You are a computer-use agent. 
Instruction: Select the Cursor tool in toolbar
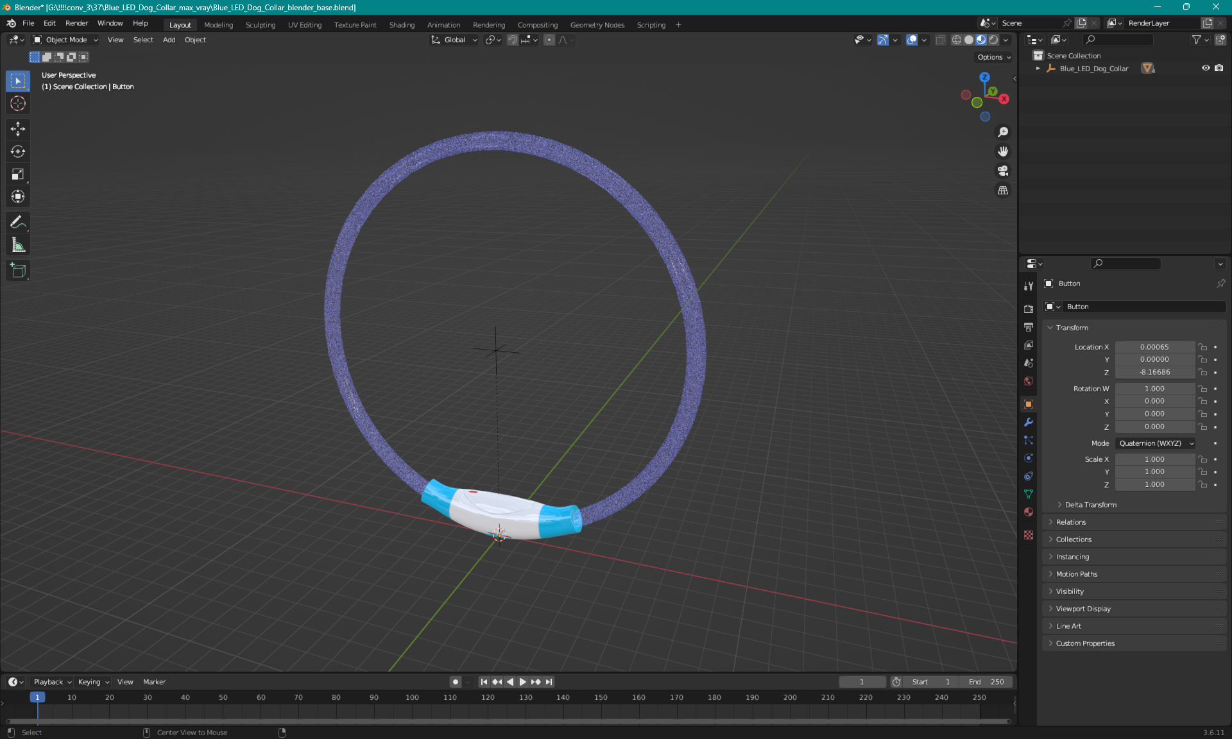[18, 103]
